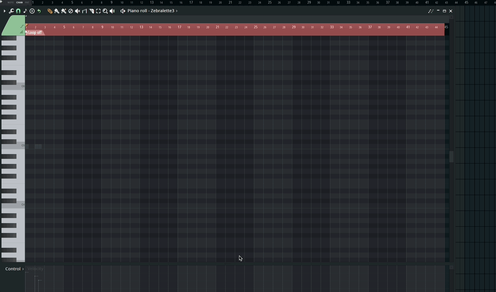This screenshot has height=292, width=496.
Task: Click the green curved arrow toolbar icon
Action: [39, 11]
